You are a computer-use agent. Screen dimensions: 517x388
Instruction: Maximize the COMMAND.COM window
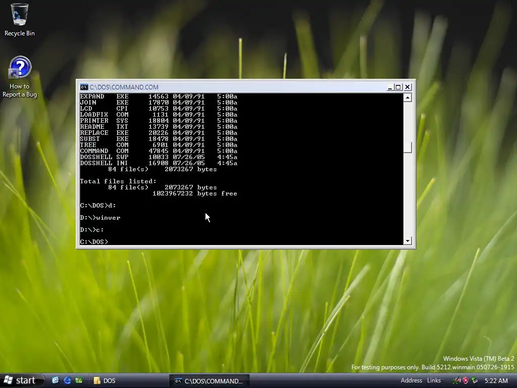(x=398, y=87)
